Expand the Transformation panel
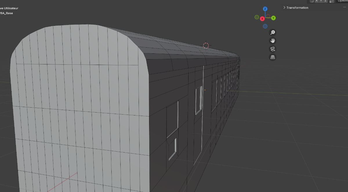This screenshot has height=192, width=348. [296, 8]
